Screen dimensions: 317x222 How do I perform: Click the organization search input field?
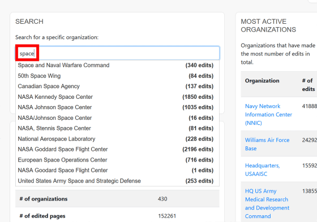(118, 53)
